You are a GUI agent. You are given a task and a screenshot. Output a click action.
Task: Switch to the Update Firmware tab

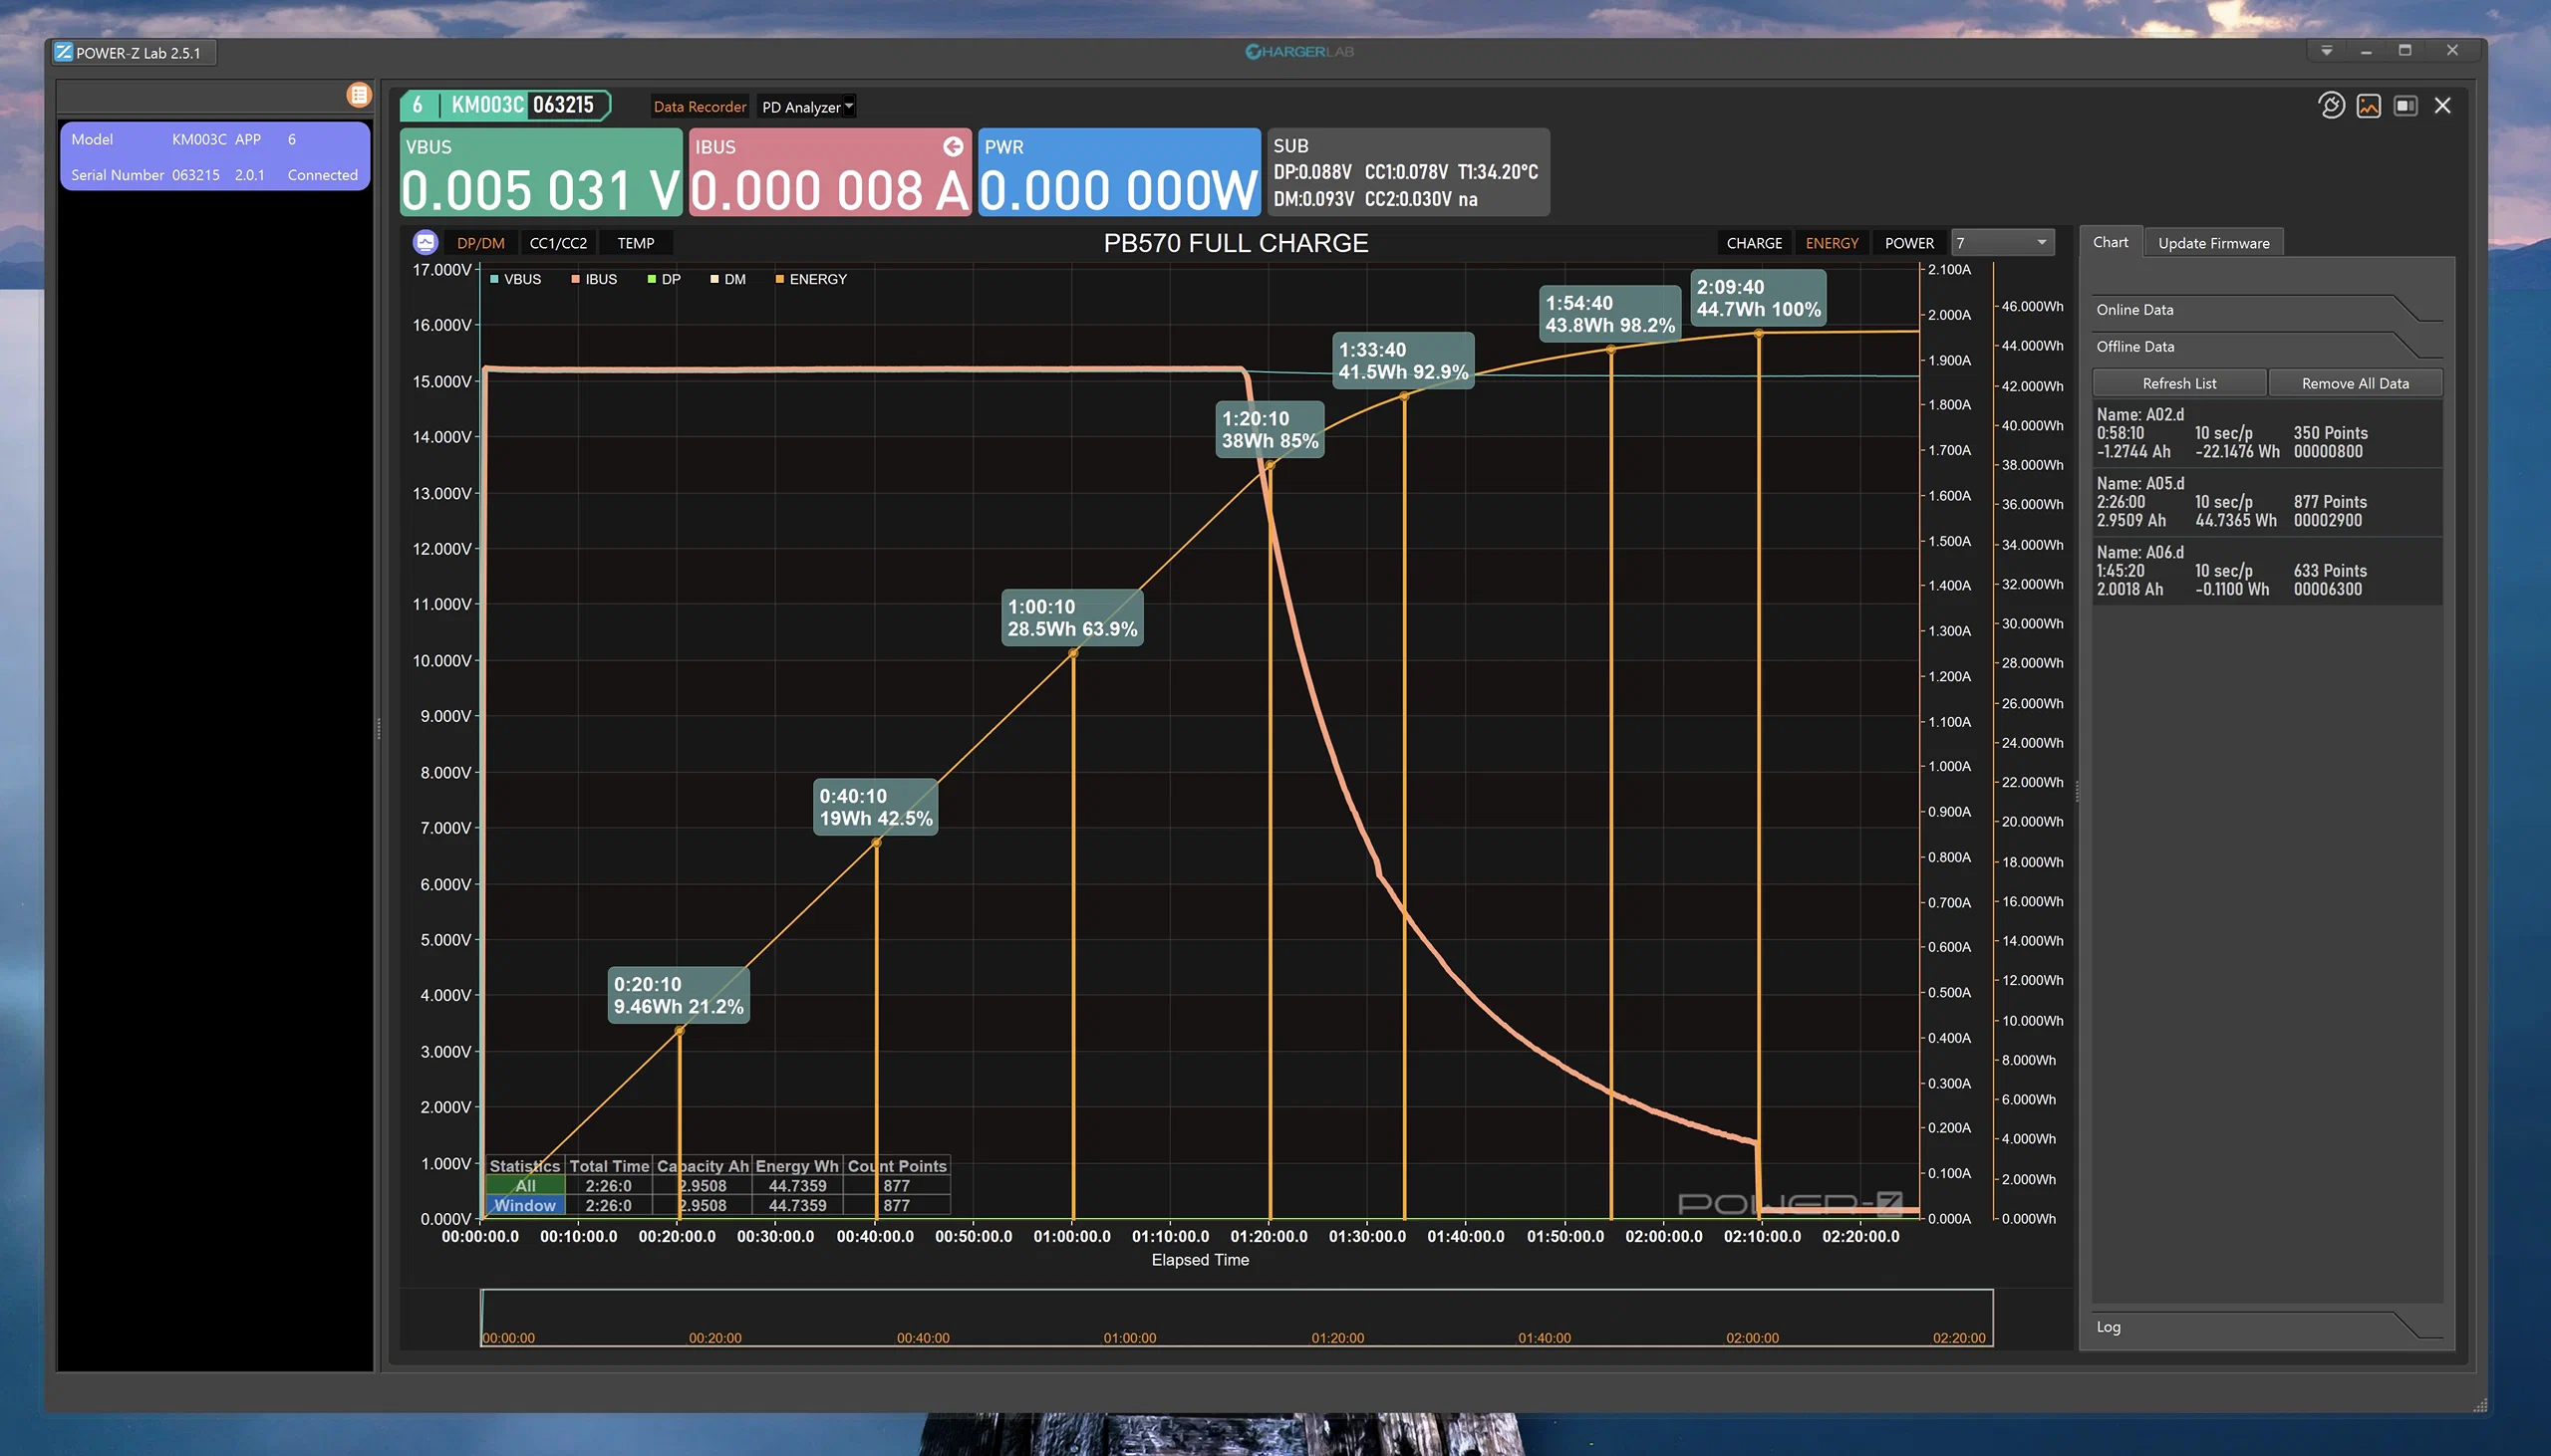tap(2213, 243)
